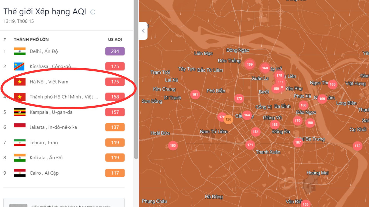Click the Egypt flag beside Cairo
369x207 pixels.
pyautogui.click(x=20, y=173)
